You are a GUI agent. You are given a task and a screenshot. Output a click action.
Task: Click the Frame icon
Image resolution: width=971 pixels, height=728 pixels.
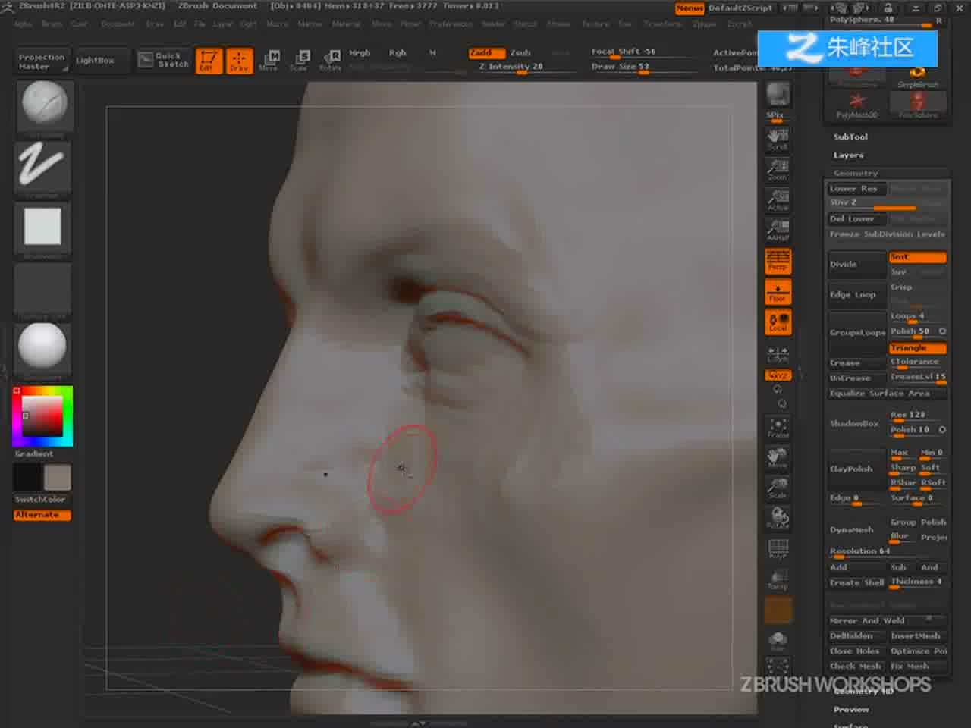click(778, 428)
